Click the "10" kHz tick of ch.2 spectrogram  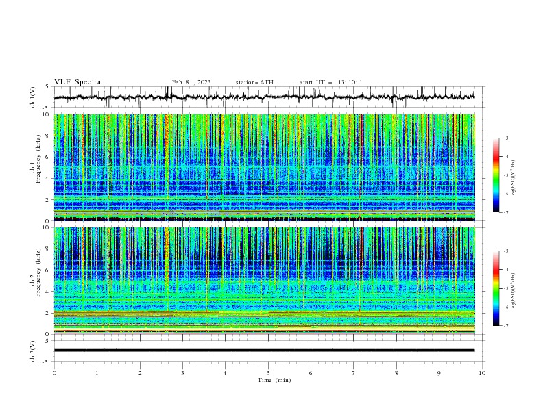tap(47, 227)
